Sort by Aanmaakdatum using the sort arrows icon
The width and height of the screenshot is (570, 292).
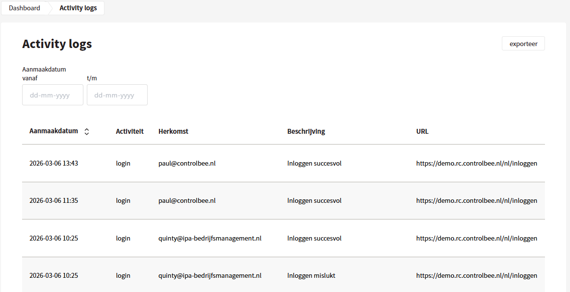[86, 131]
